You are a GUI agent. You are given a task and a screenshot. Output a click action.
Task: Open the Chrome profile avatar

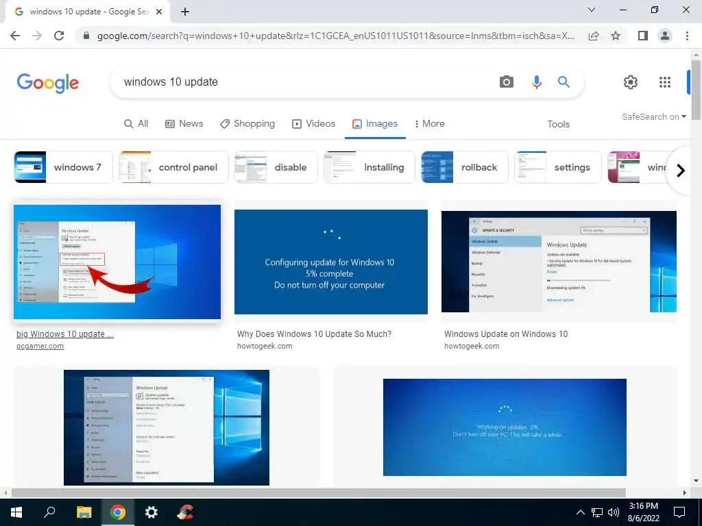[x=665, y=36]
